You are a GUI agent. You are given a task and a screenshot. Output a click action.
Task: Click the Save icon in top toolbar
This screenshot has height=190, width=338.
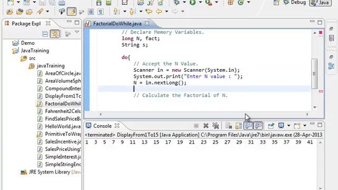coord(42,3)
